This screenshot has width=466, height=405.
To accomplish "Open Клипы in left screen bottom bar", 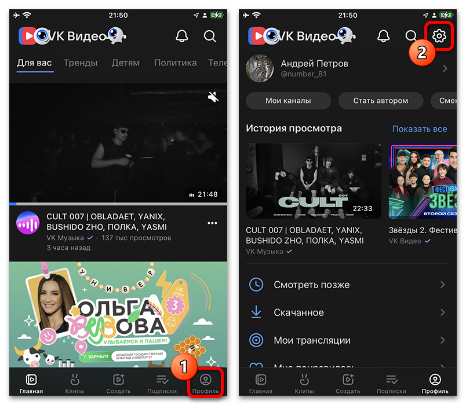I will (x=75, y=384).
